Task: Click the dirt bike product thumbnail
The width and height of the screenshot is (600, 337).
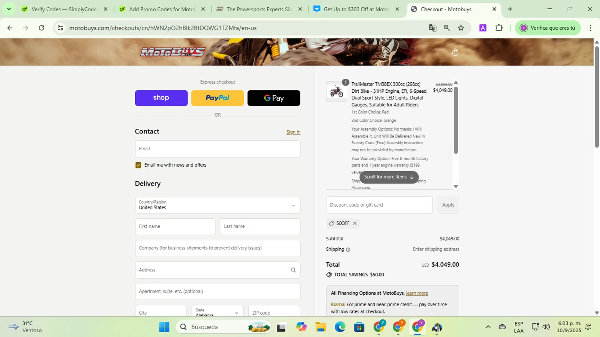Action: [337, 92]
